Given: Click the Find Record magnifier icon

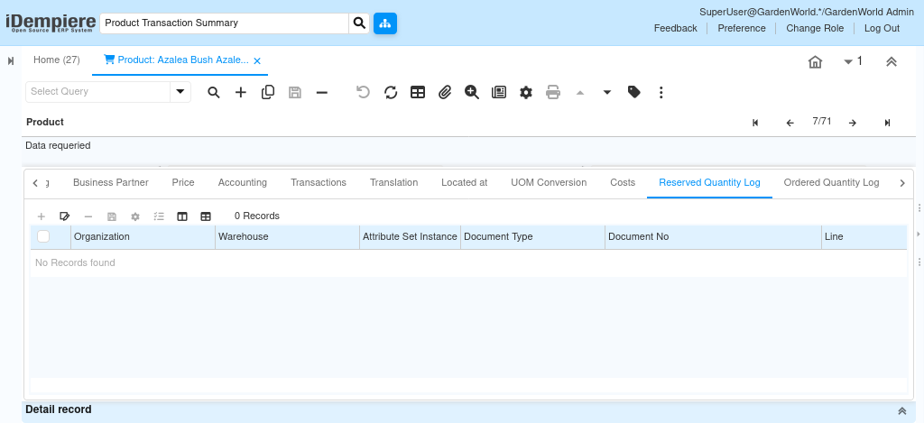Looking at the screenshot, I should pyautogui.click(x=214, y=92).
